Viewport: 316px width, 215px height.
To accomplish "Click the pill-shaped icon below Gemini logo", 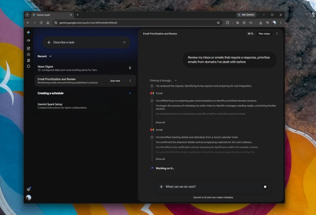I will (x=29, y=40).
